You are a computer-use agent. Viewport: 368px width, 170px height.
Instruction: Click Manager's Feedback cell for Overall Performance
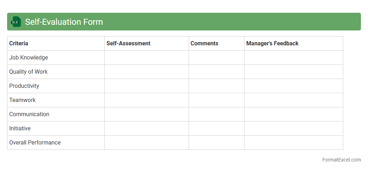(x=293, y=142)
